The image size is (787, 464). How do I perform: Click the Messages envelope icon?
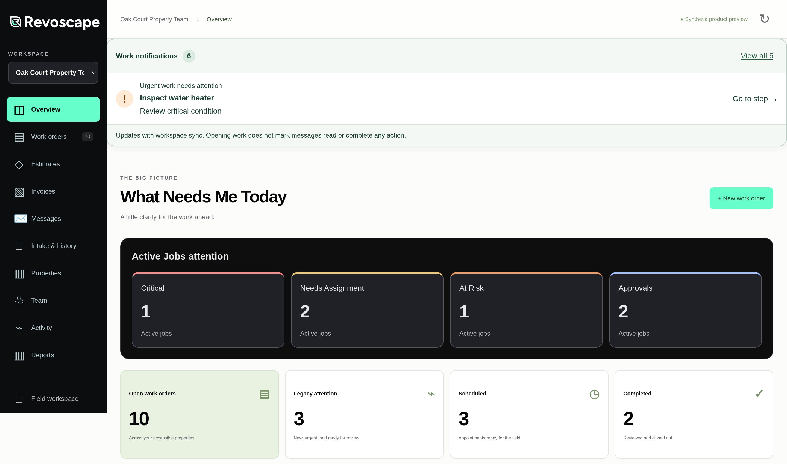[21, 219]
